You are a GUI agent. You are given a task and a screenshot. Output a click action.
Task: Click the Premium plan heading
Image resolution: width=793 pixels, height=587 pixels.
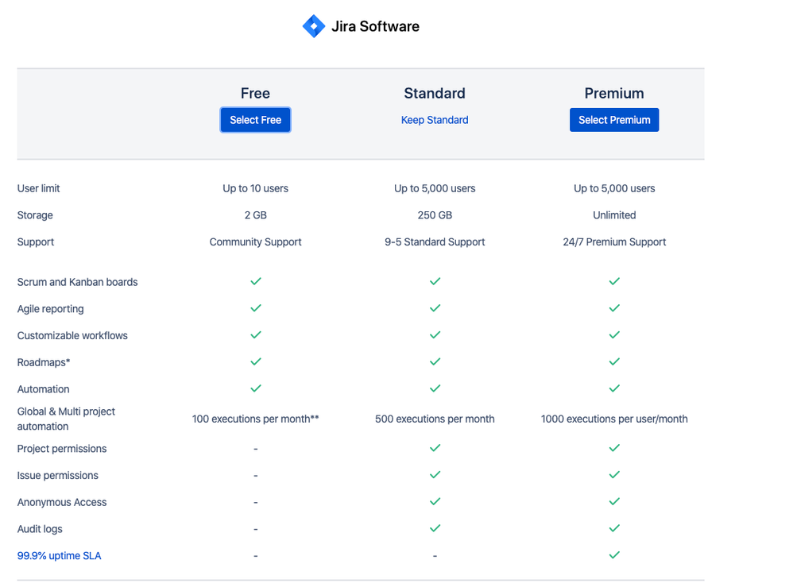pos(614,93)
